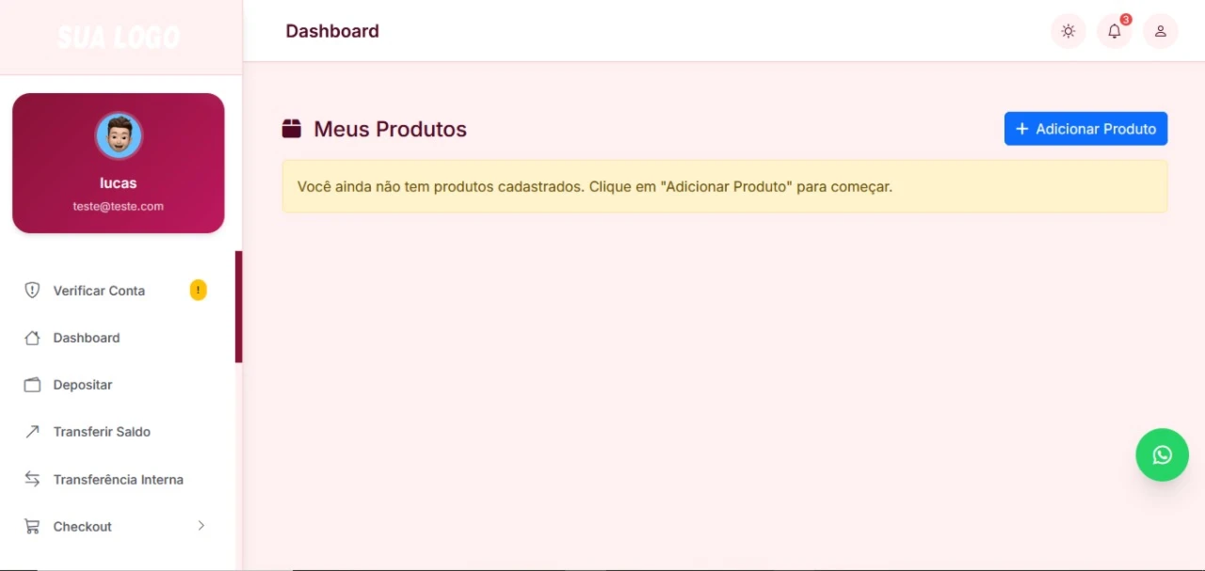
Task: Click the Adicionar Produto button
Action: coord(1085,129)
